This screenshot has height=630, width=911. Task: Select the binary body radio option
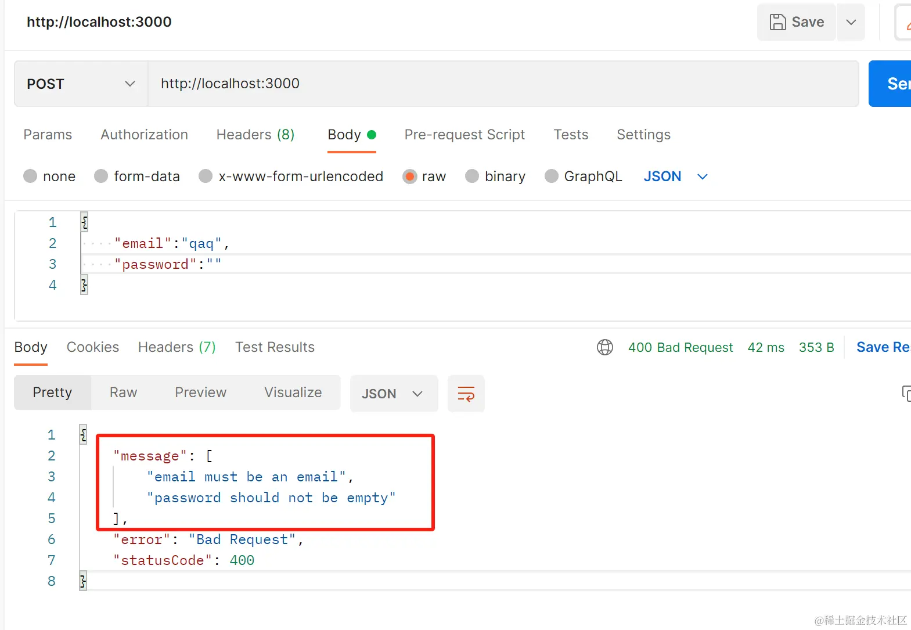[472, 176]
